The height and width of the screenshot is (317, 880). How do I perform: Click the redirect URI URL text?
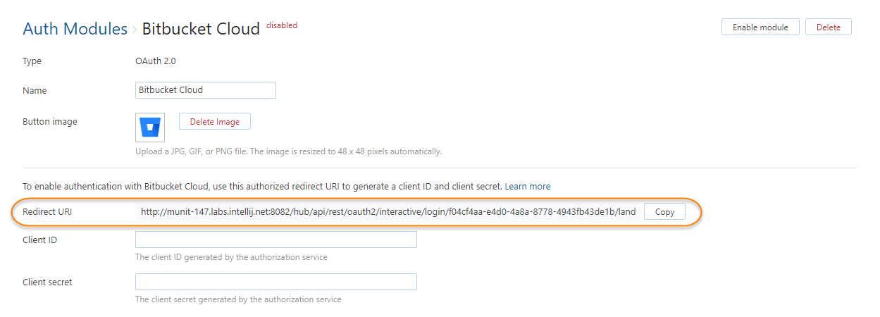point(388,211)
